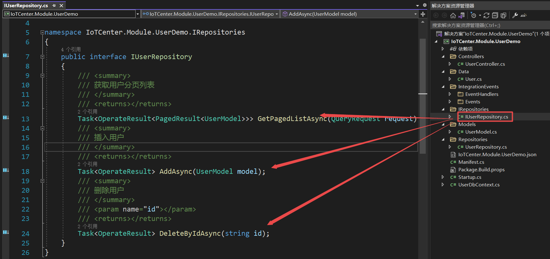Expand the EventHandlers folder node
550x259 pixels.
pyautogui.click(x=450, y=94)
